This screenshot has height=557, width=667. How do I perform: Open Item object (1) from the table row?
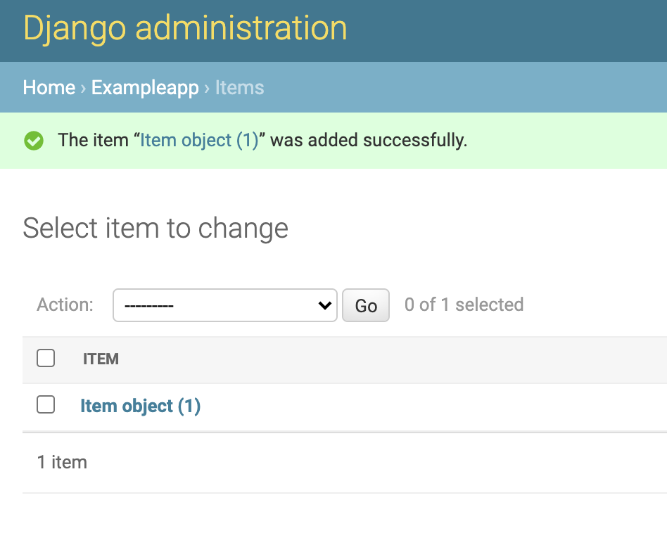click(140, 406)
